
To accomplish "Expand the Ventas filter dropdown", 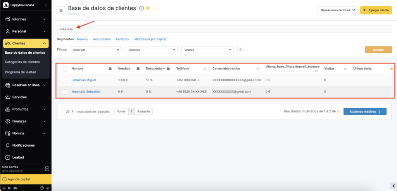I will pyautogui.click(x=208, y=50).
